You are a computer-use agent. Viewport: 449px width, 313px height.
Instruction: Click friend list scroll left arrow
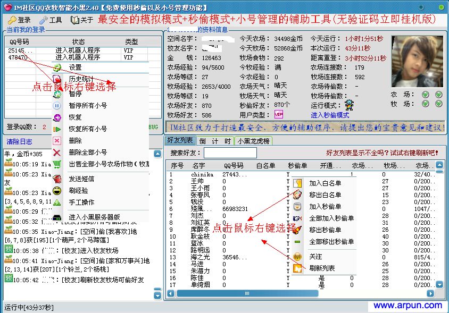coord(171,293)
